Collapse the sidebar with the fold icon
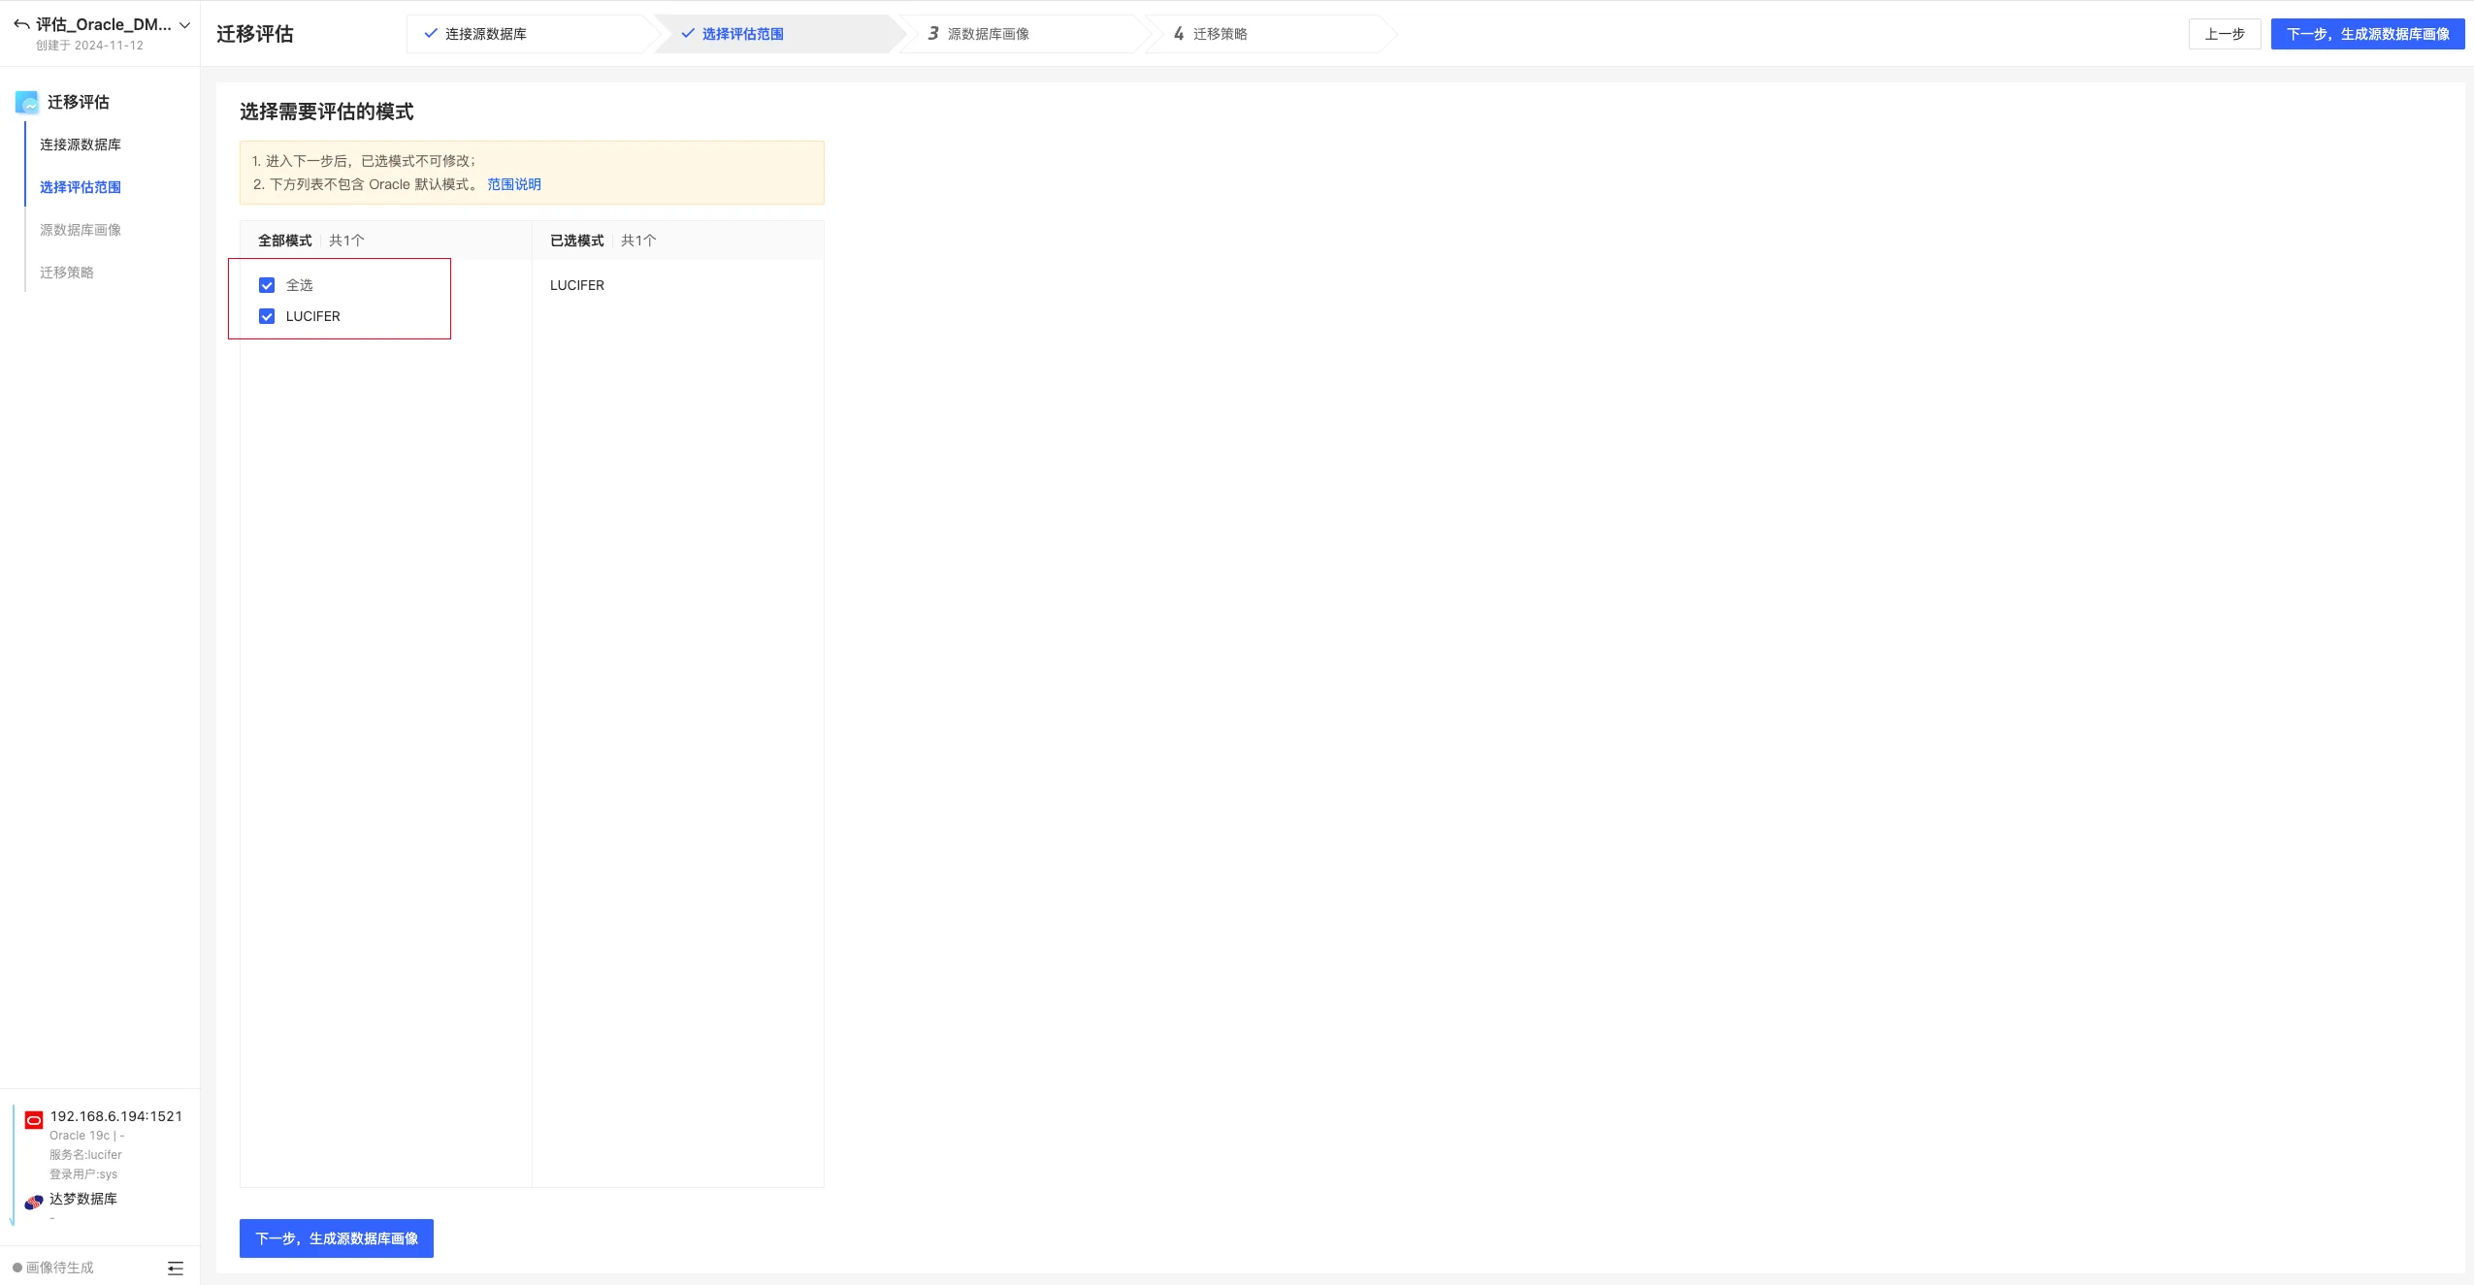 click(x=176, y=1269)
